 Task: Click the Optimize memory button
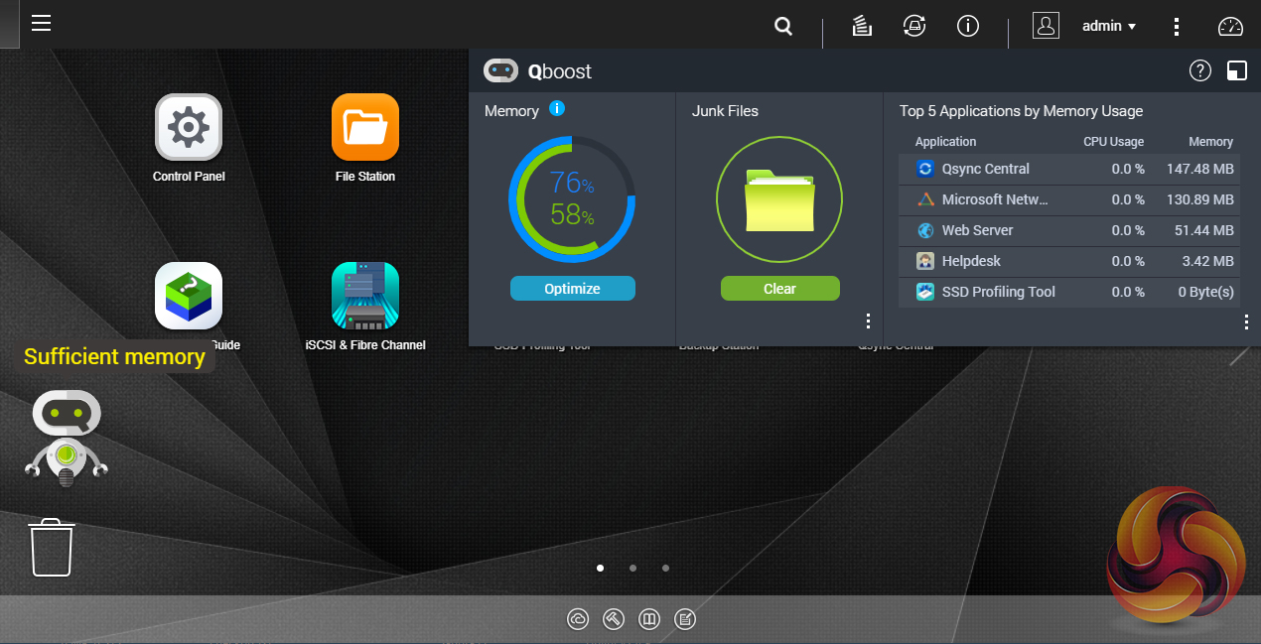[x=573, y=289]
